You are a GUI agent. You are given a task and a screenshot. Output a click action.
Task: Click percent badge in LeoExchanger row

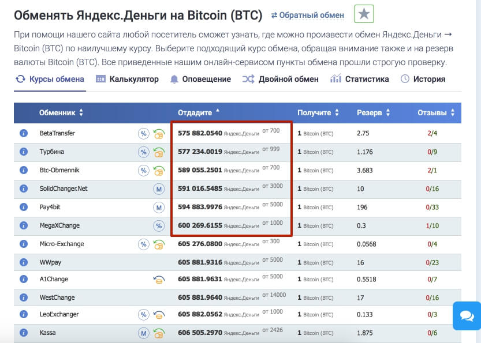click(x=143, y=315)
